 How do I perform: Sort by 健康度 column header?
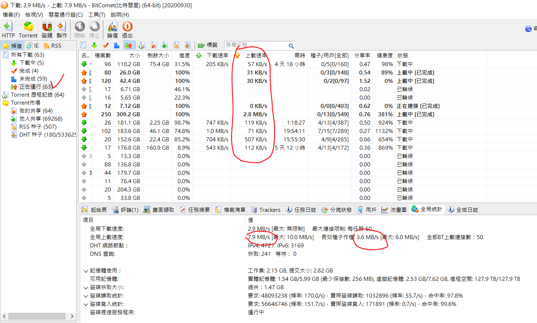[x=384, y=55]
